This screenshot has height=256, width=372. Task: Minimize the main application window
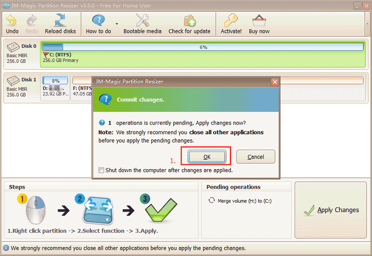357,6
